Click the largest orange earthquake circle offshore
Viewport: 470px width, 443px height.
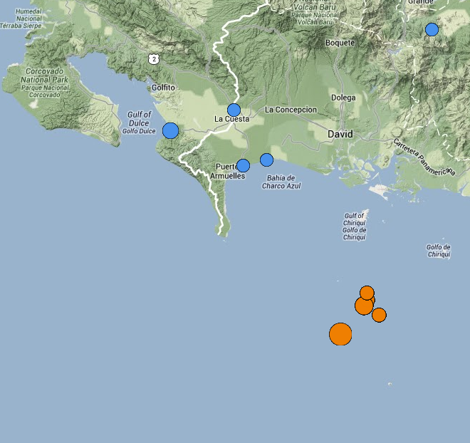[340, 333]
